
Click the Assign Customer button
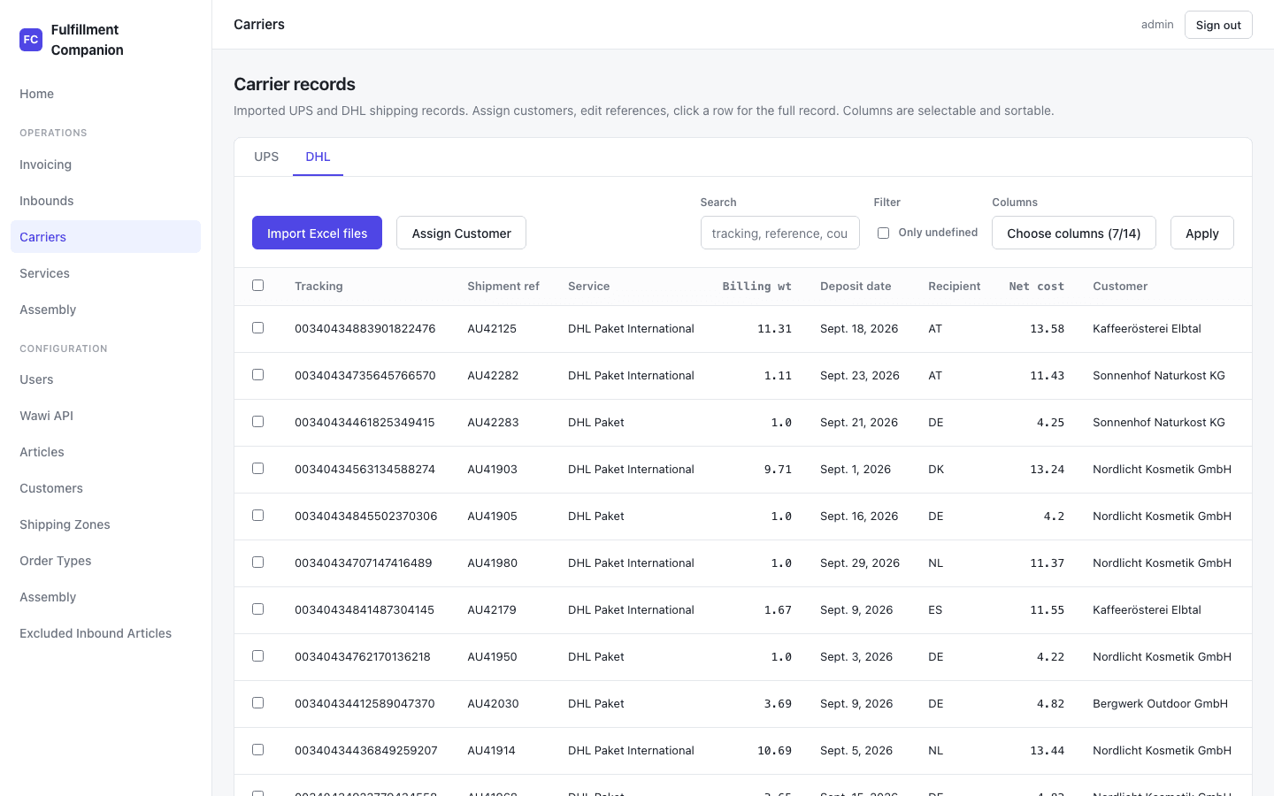coord(461,233)
